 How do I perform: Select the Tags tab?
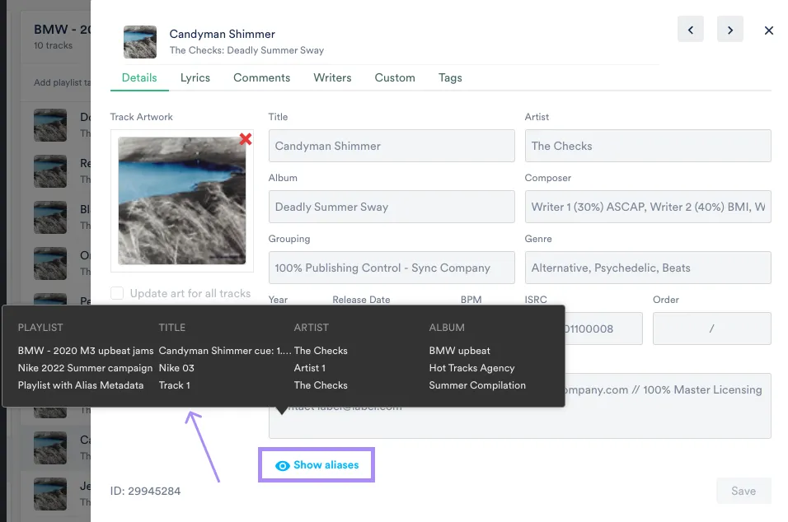(450, 77)
